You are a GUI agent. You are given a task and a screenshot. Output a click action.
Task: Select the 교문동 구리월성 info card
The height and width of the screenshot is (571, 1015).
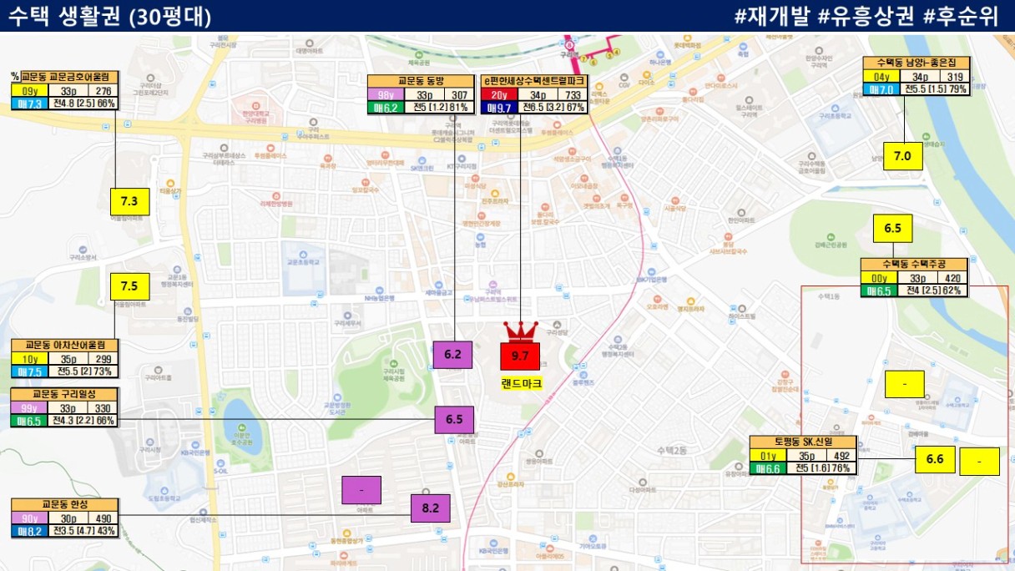coord(65,407)
